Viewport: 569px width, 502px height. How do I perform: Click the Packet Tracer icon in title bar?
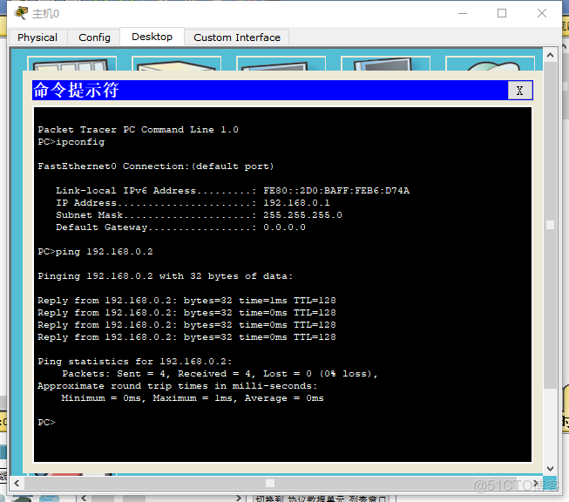coord(21,13)
